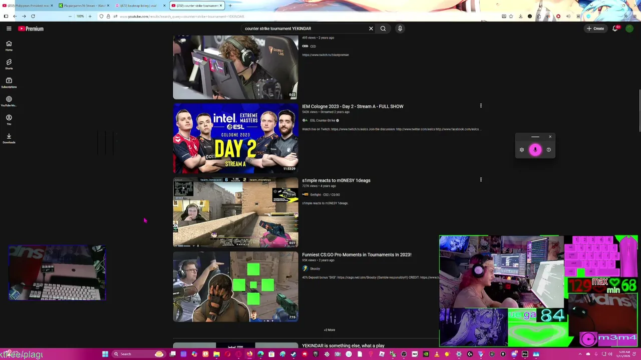Screen dimensions: 641x360
Task: Expand more results with +2 More
Action: click(x=329, y=330)
